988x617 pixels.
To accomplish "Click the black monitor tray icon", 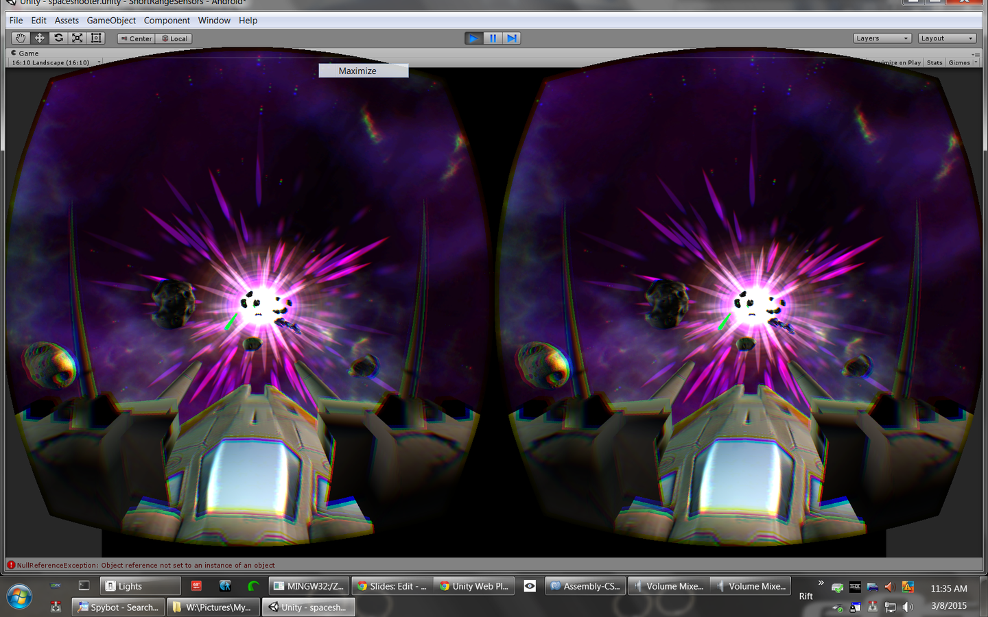I will (x=855, y=587).
